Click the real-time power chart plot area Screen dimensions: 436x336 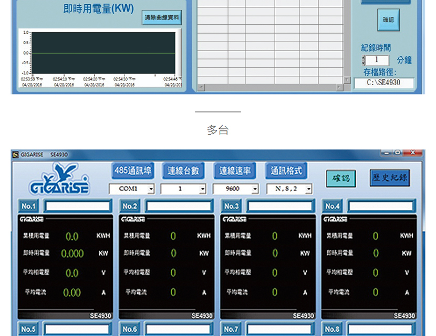tap(103, 53)
